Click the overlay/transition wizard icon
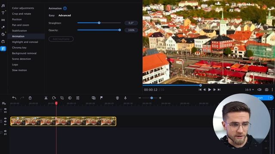This screenshot has width=275, height=154. coord(94,98)
